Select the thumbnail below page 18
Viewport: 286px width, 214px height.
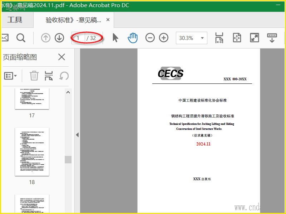tap(32, 204)
